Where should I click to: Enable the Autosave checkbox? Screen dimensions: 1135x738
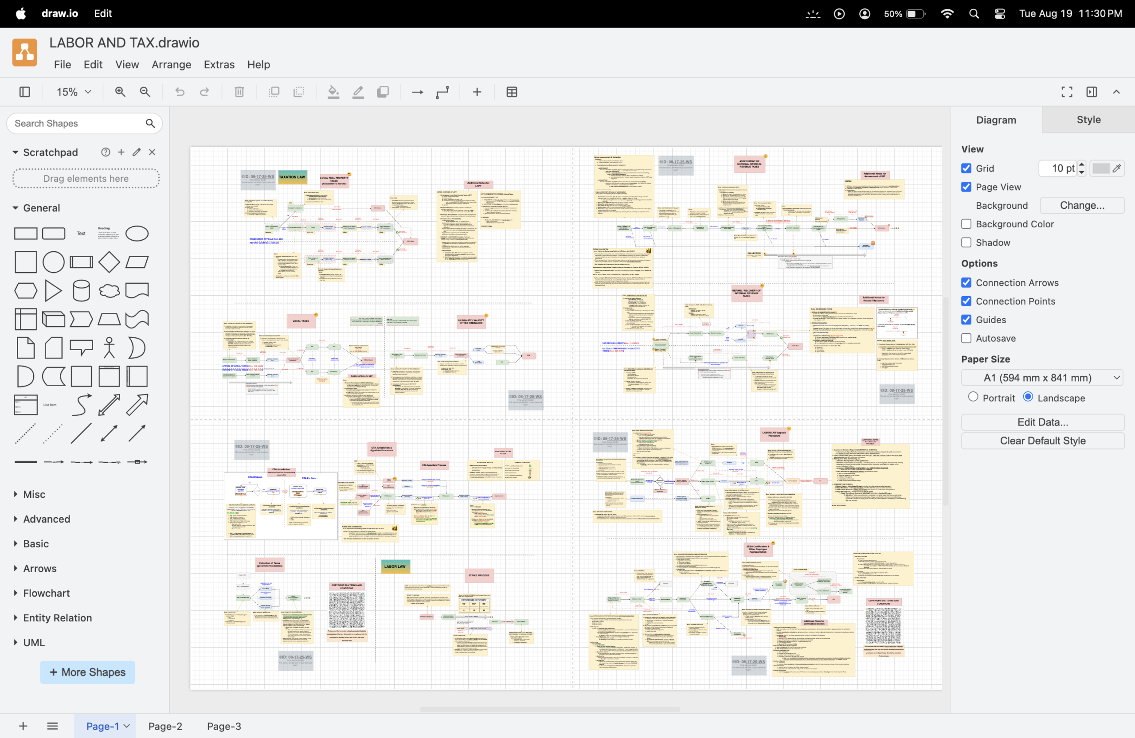[966, 338]
